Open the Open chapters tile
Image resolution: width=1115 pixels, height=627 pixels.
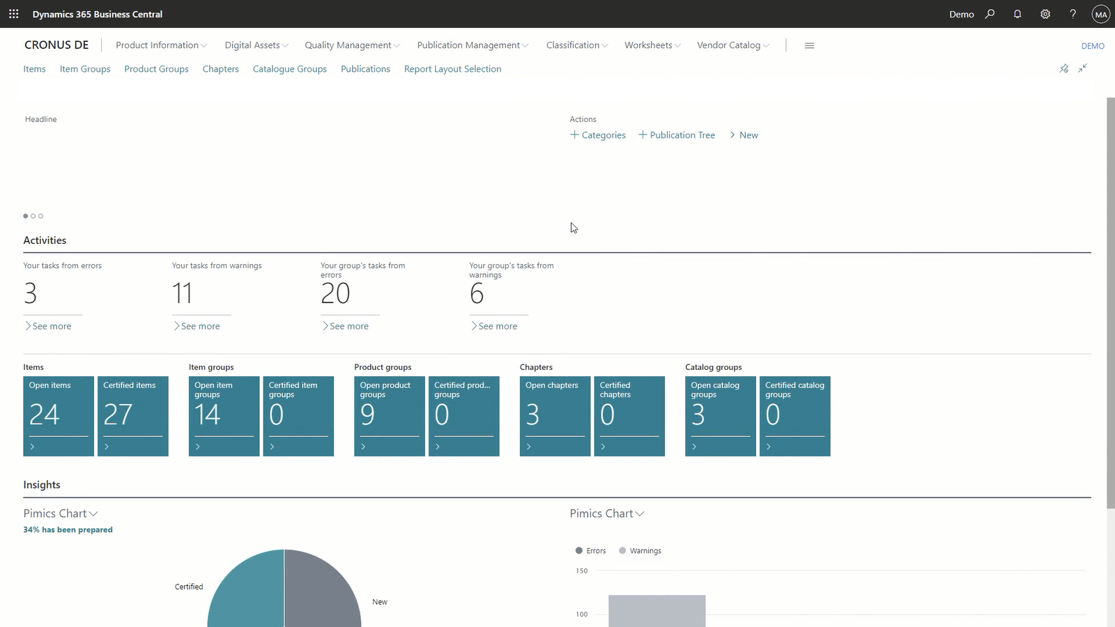555,416
